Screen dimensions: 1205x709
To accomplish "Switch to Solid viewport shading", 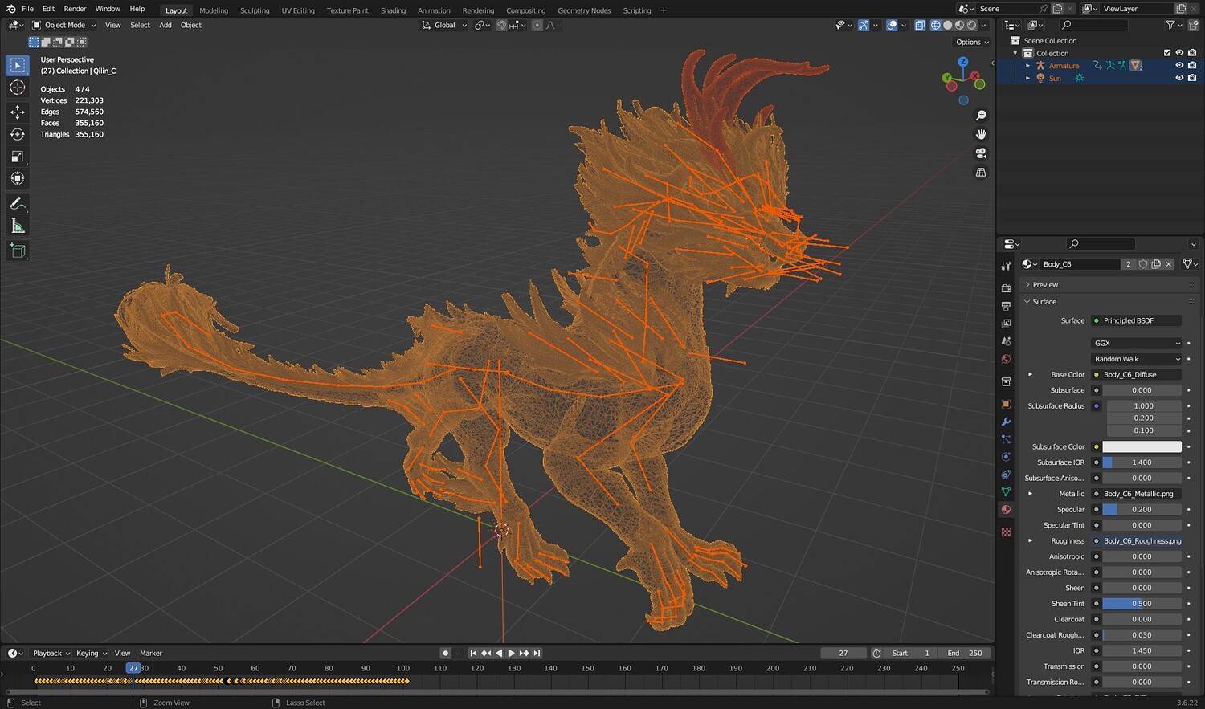I will [948, 25].
